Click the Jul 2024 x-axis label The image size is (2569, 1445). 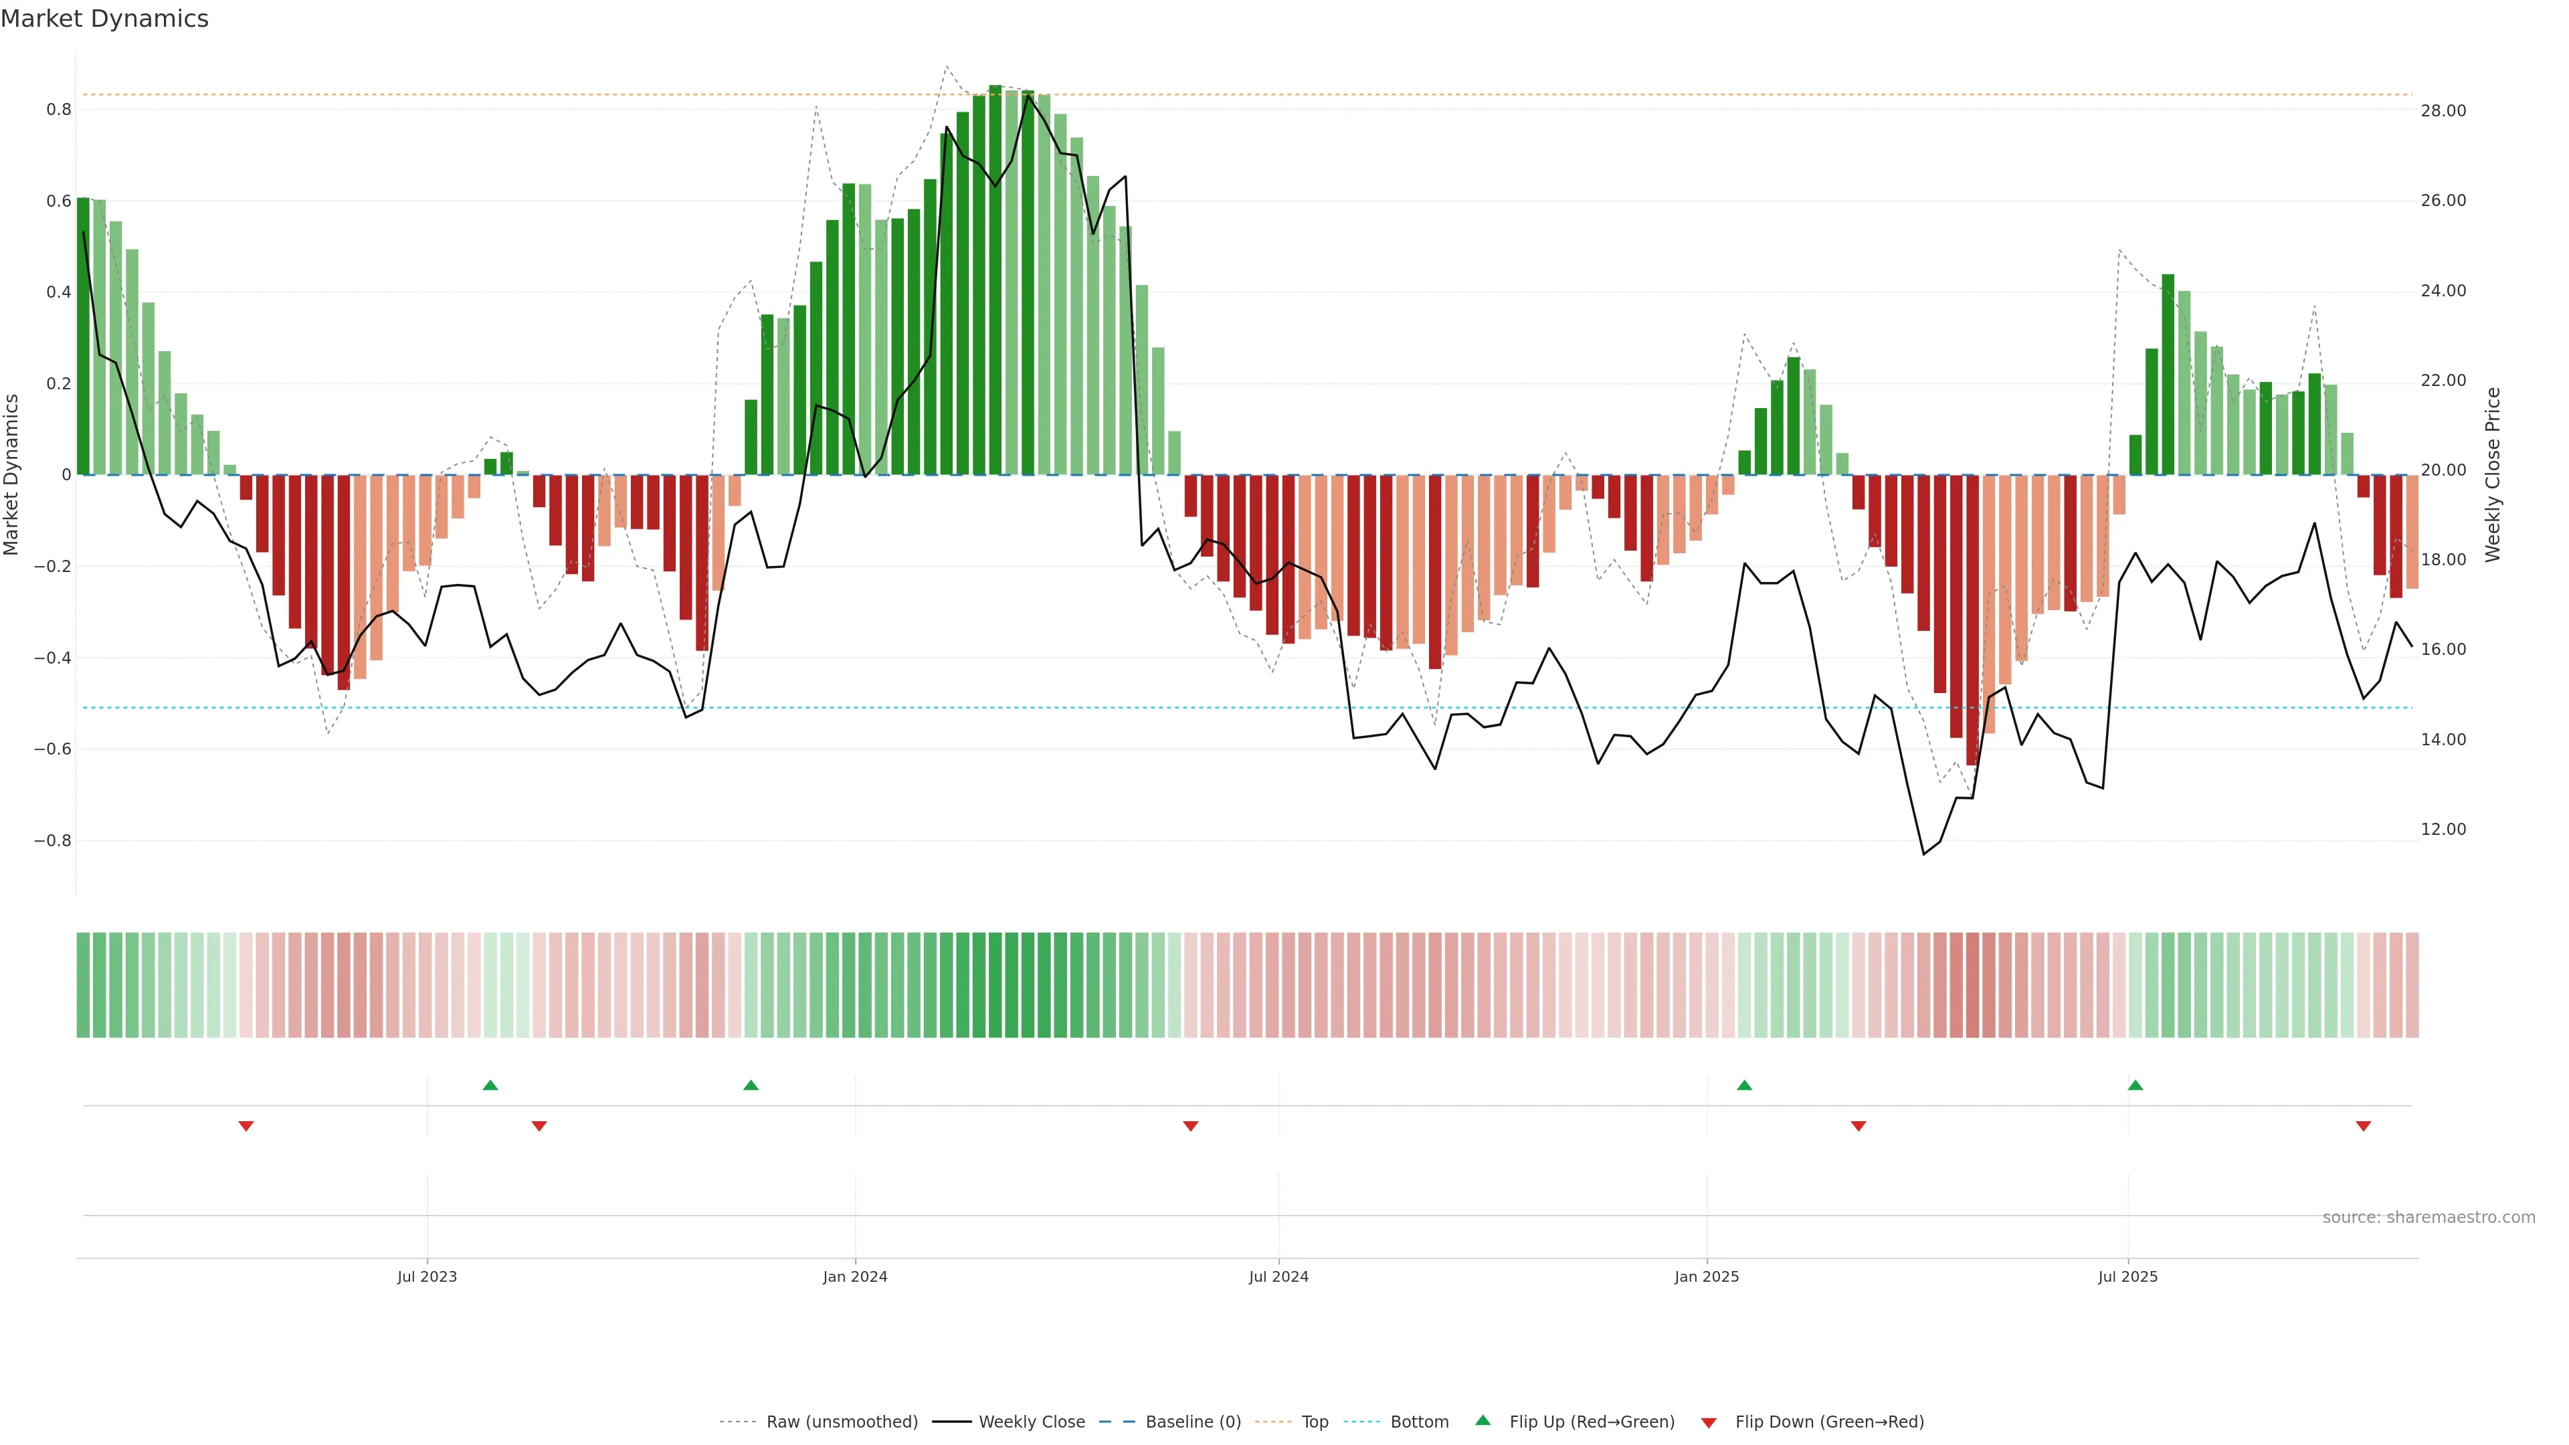(x=1278, y=1276)
